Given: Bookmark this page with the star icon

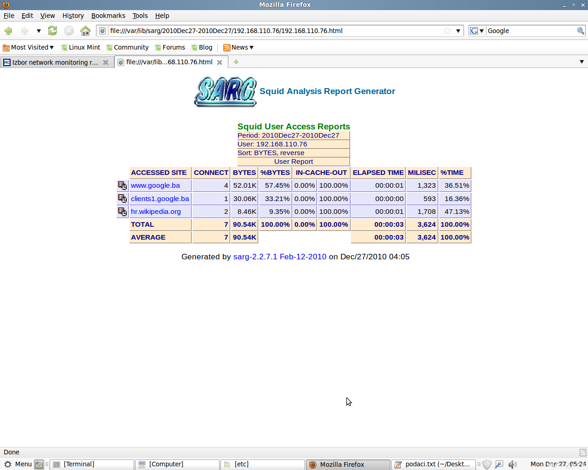Looking at the screenshot, I should click(447, 31).
